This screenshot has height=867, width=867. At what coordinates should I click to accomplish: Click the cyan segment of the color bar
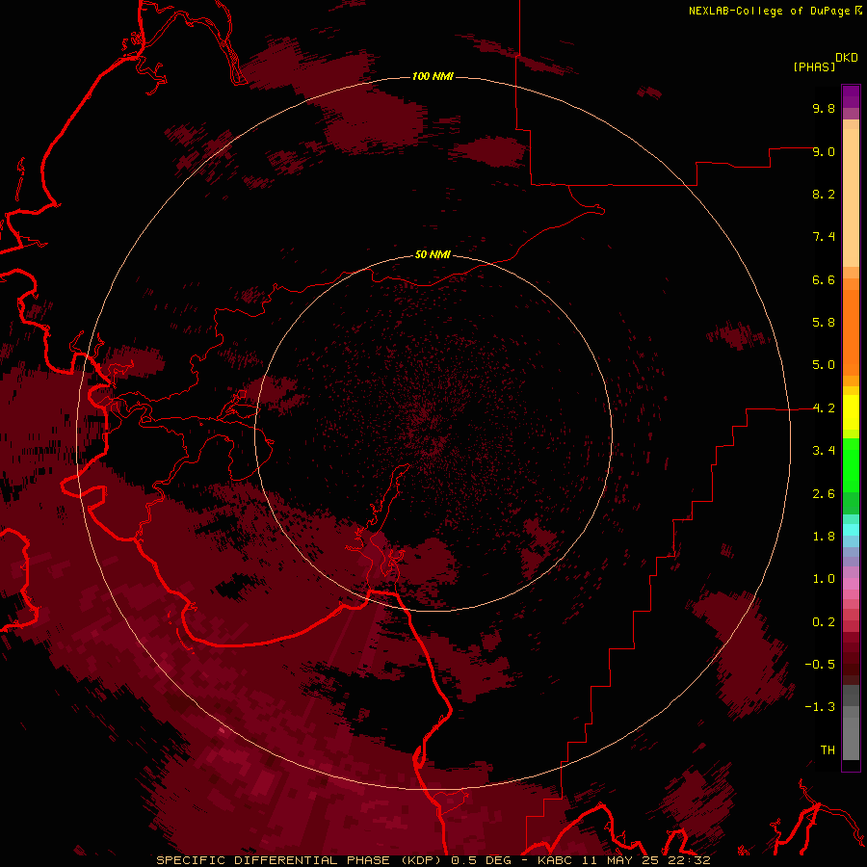point(851,530)
